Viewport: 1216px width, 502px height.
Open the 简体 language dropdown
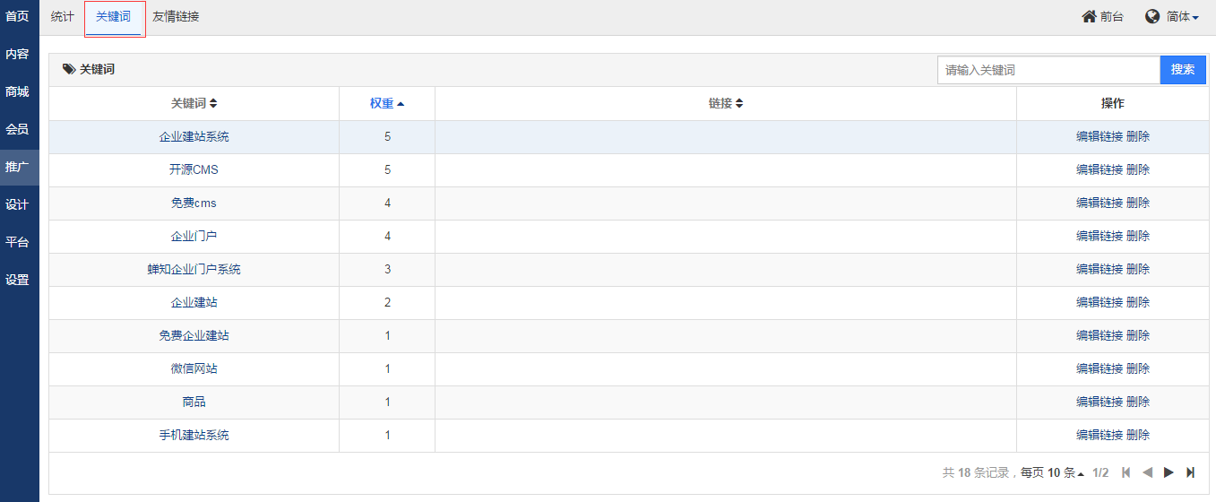(1183, 17)
